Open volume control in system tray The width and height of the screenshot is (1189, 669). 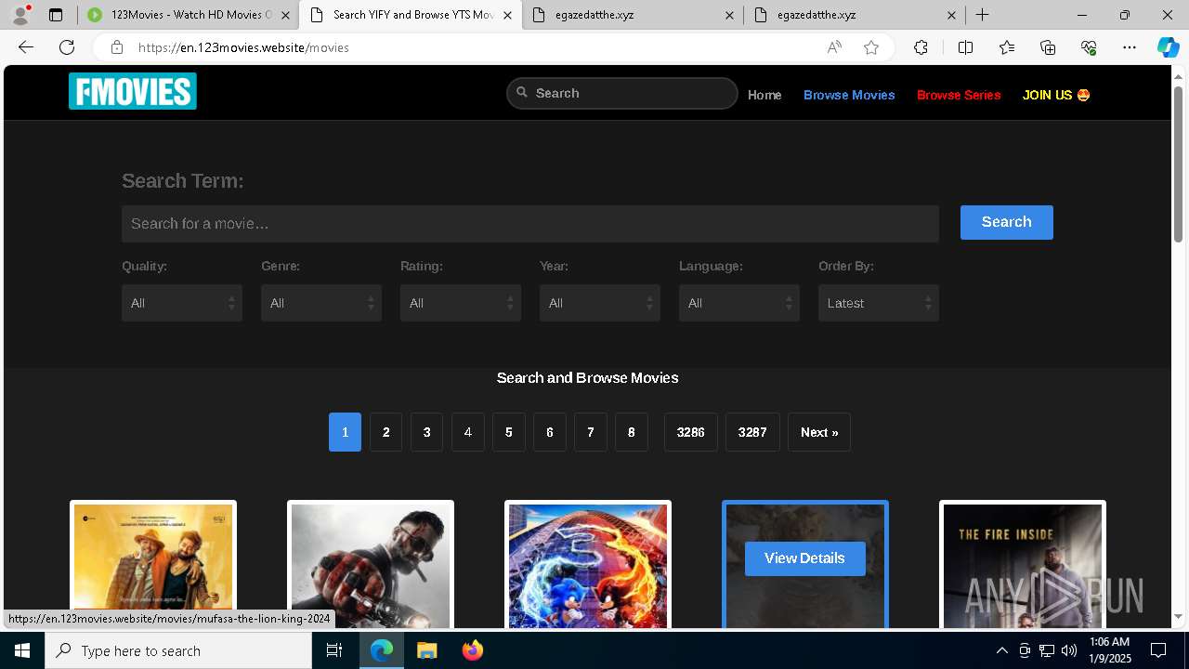[x=1068, y=650]
